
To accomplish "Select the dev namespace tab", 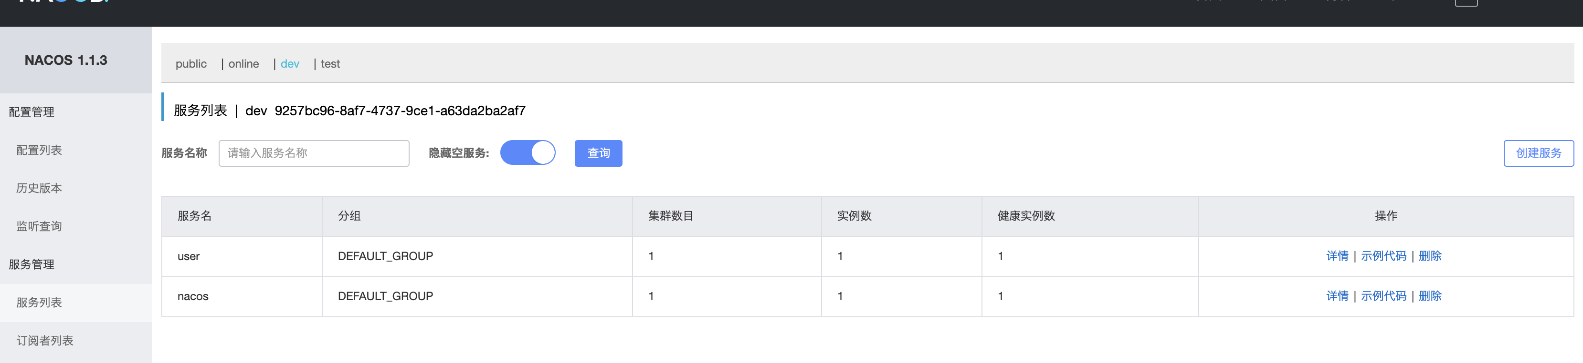I will pos(289,64).
